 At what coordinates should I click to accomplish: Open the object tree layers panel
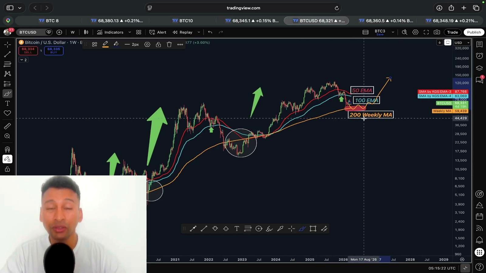(479, 68)
